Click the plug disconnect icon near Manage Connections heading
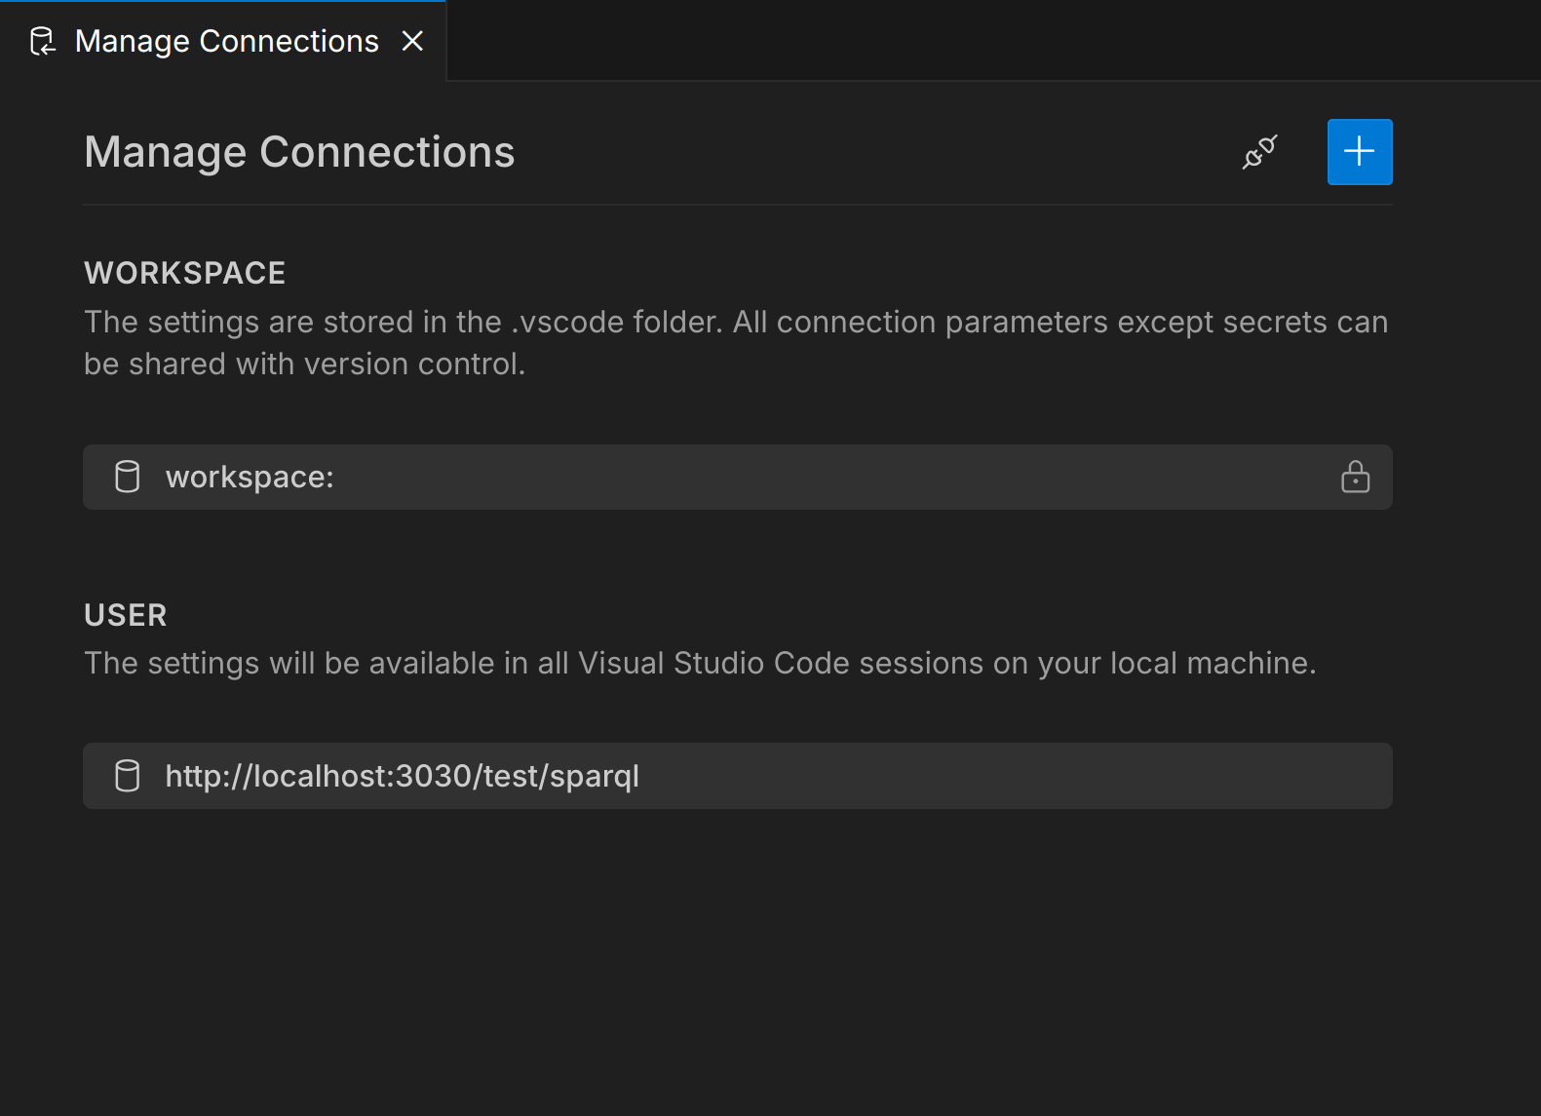The width and height of the screenshot is (1541, 1116). [x=1259, y=151]
